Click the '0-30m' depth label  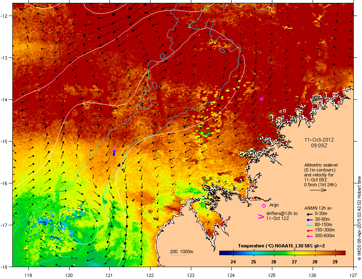321,214
